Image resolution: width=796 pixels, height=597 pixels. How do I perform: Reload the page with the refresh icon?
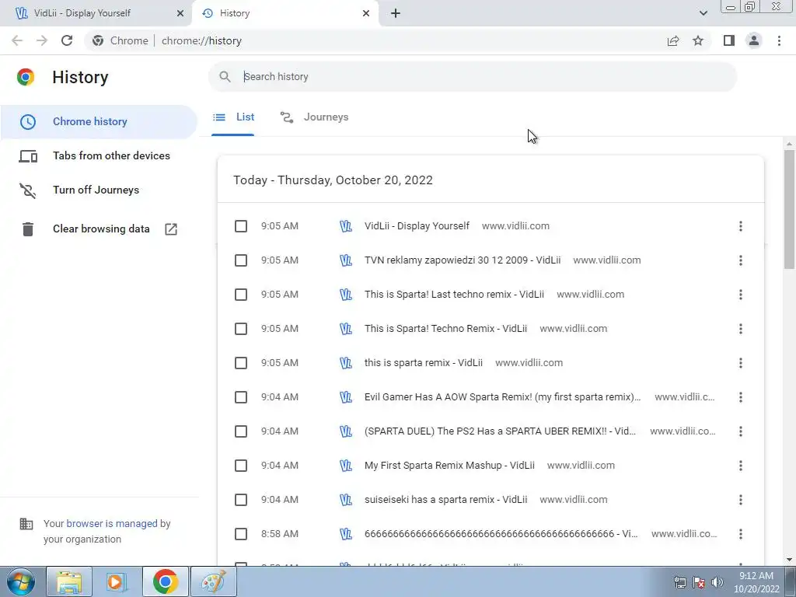[x=67, y=40]
